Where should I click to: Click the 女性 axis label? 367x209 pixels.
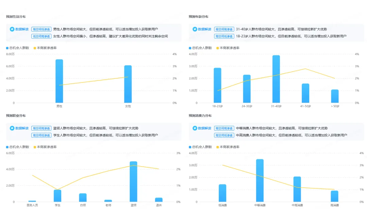pos(128,106)
